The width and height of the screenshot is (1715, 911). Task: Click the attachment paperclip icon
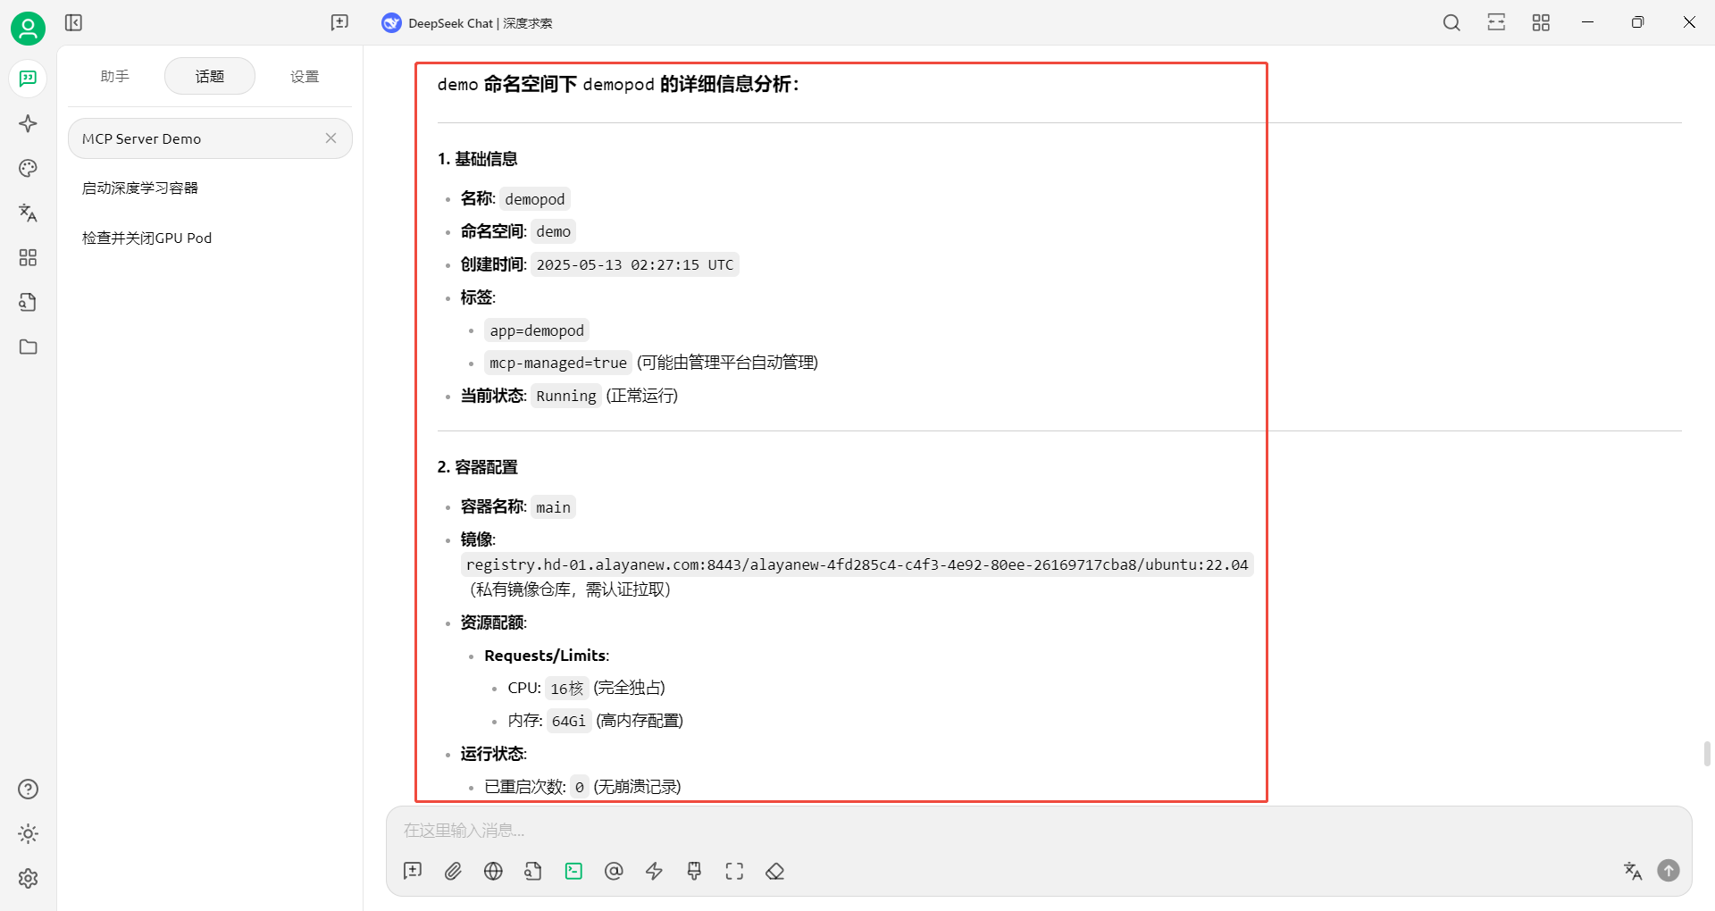[x=453, y=871]
